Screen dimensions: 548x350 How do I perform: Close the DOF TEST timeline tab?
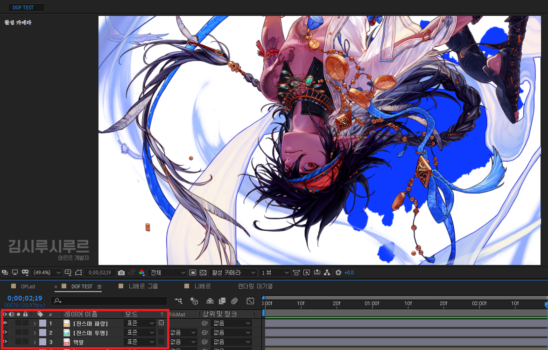coord(56,286)
